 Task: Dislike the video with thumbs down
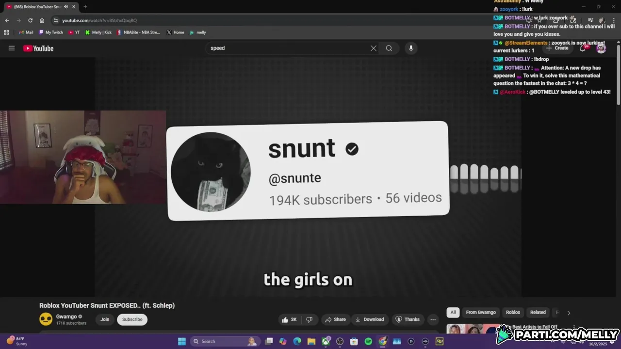[309, 319]
